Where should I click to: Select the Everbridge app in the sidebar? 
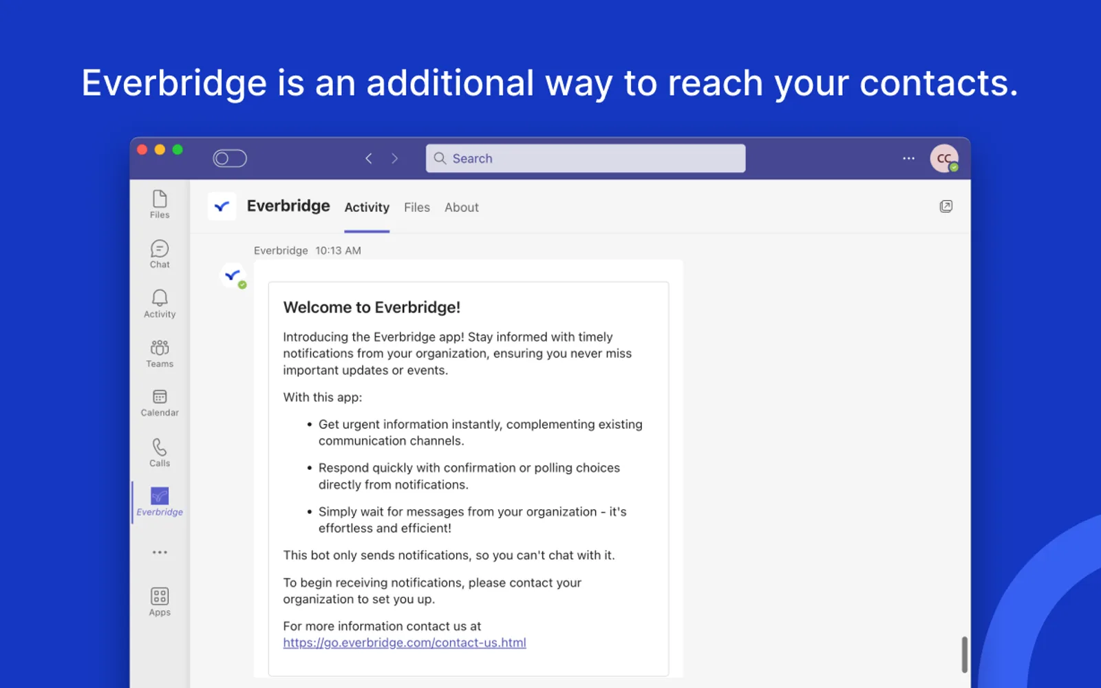(160, 502)
